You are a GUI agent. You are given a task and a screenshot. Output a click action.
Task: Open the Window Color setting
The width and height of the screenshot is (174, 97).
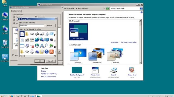point(95,72)
